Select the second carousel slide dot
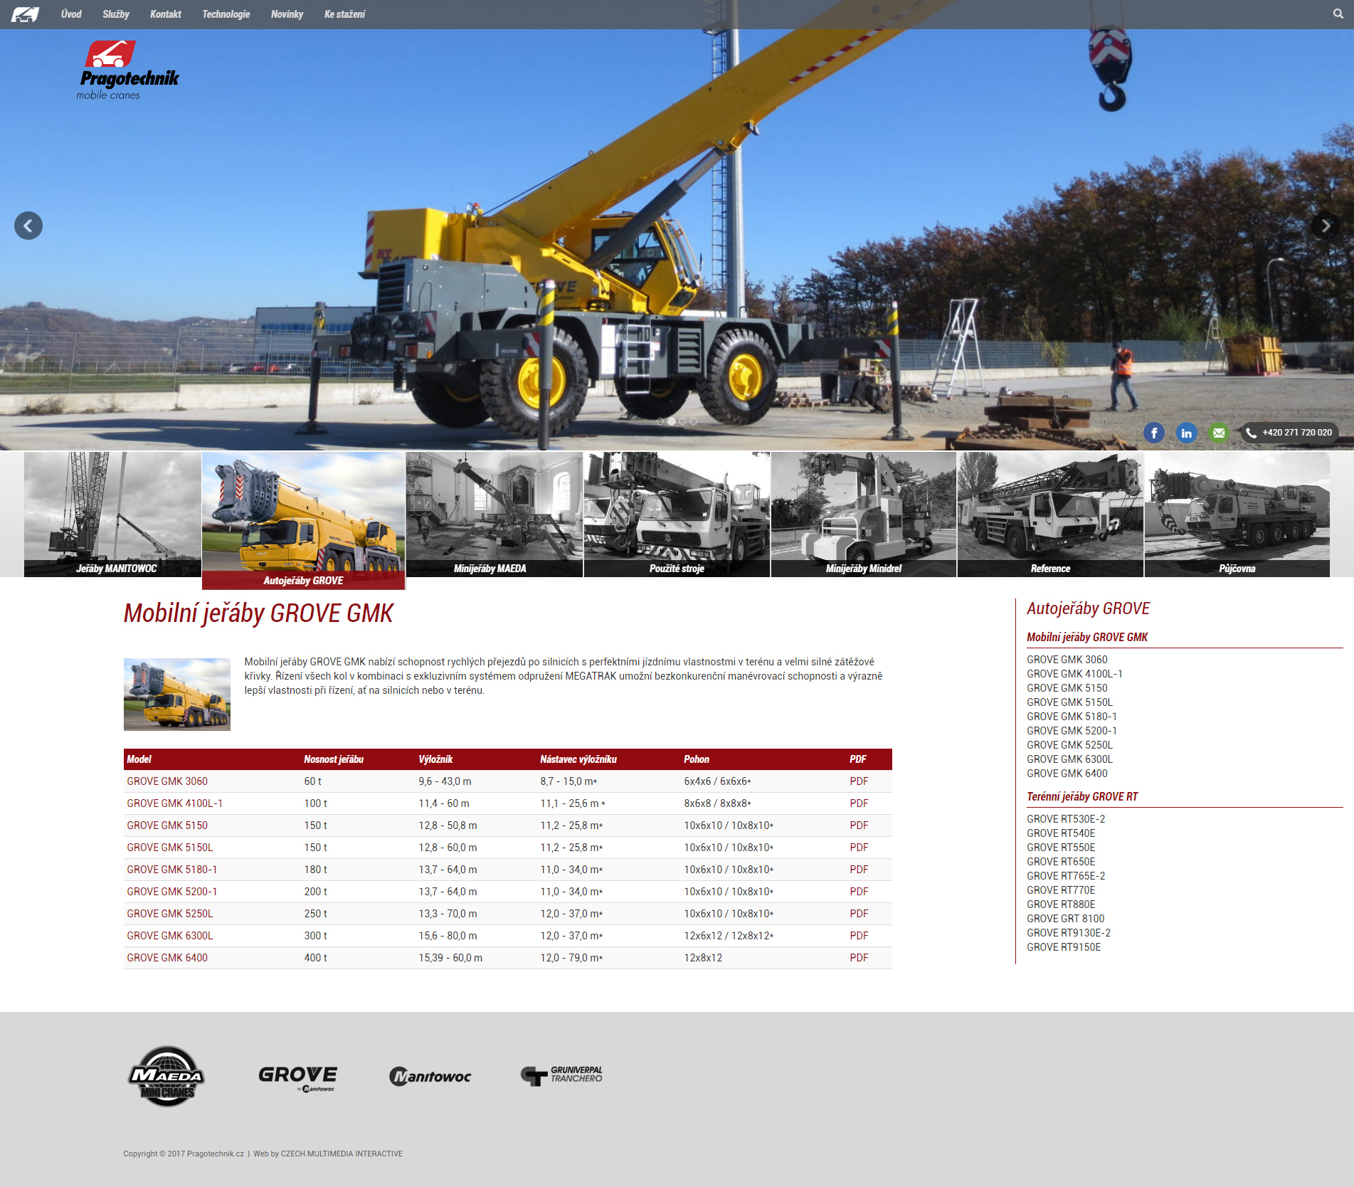1354x1187 pixels. click(x=672, y=421)
